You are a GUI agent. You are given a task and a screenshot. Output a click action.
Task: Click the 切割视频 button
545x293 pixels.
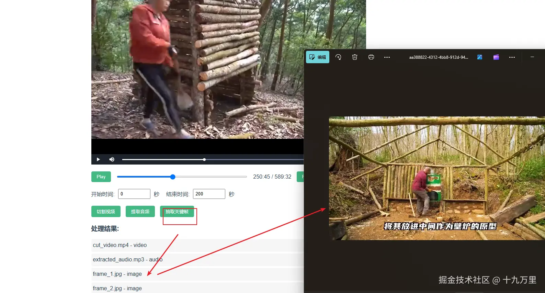click(106, 212)
